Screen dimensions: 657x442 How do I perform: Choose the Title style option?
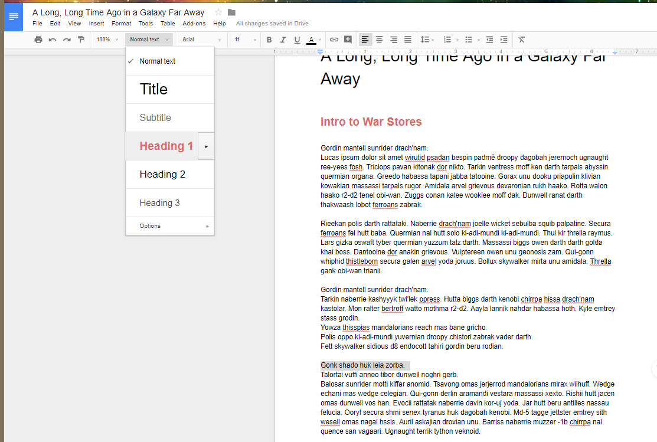(x=153, y=90)
